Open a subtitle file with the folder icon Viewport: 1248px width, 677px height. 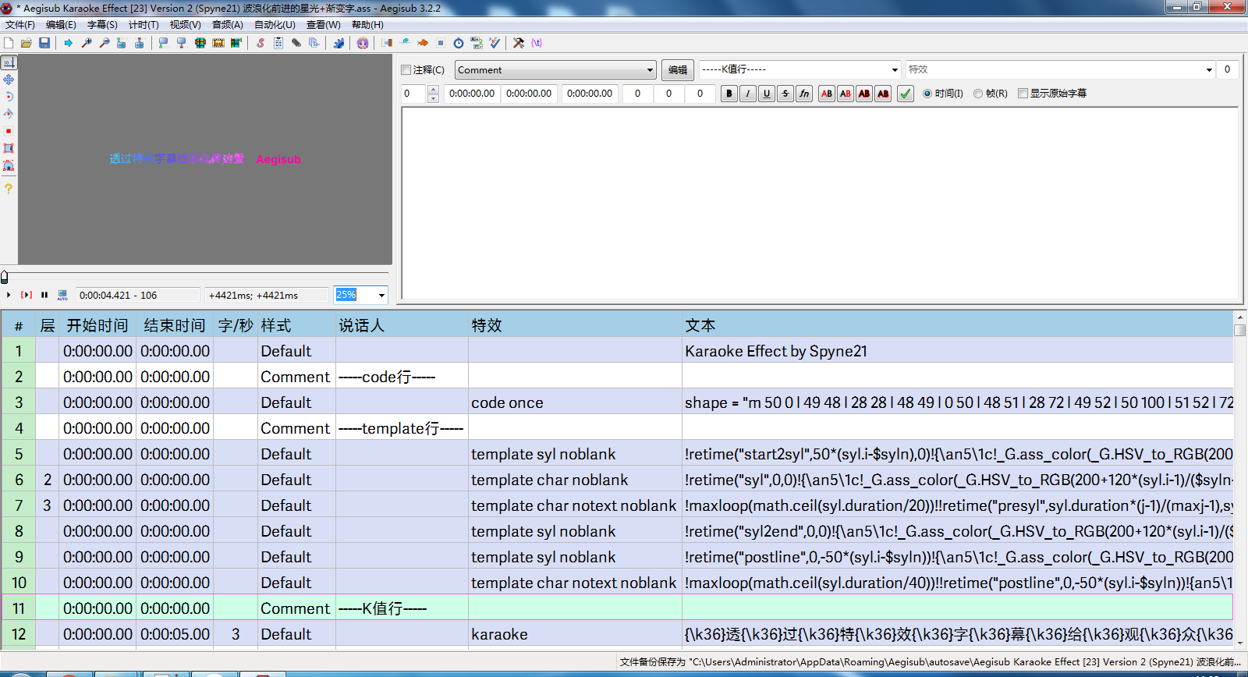point(27,43)
